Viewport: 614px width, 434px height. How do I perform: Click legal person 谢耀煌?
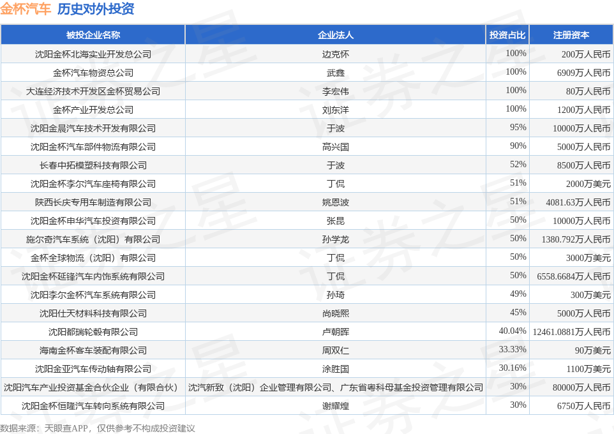(x=336, y=406)
